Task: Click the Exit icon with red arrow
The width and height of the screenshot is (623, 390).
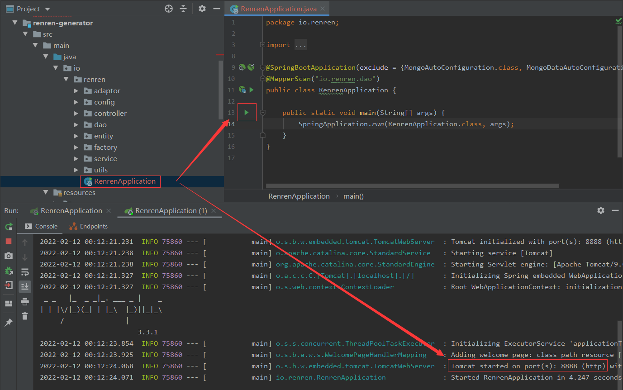Action: (9, 285)
